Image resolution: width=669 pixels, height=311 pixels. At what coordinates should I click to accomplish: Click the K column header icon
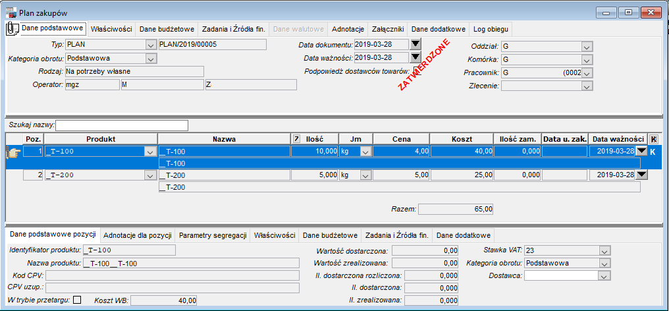(653, 138)
